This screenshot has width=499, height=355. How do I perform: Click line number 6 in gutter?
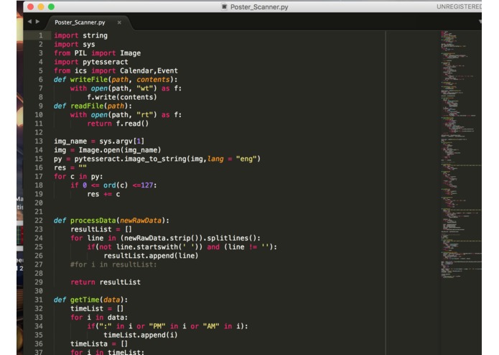(x=40, y=79)
